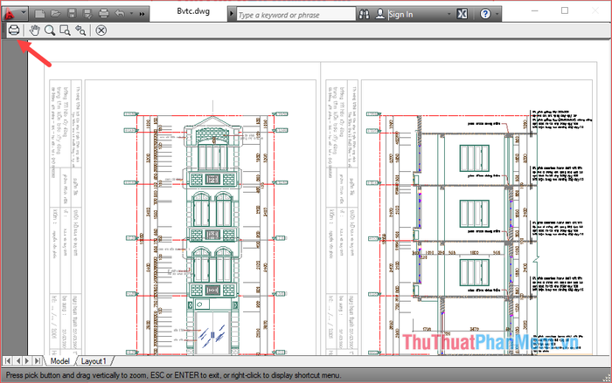This screenshot has width=612, height=383.
Task: Expand Quick Access toolbar overflow arrows
Action: 142,14
